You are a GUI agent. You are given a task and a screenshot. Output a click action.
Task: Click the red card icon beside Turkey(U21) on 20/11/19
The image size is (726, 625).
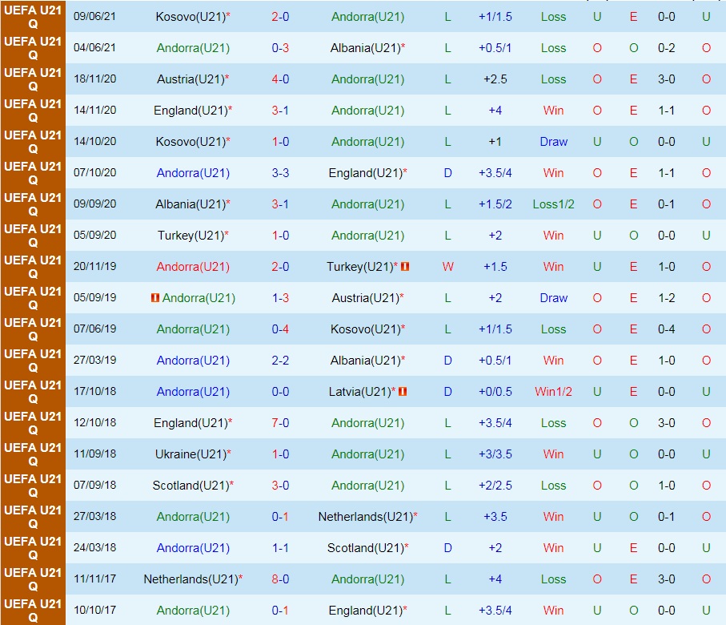(x=405, y=267)
